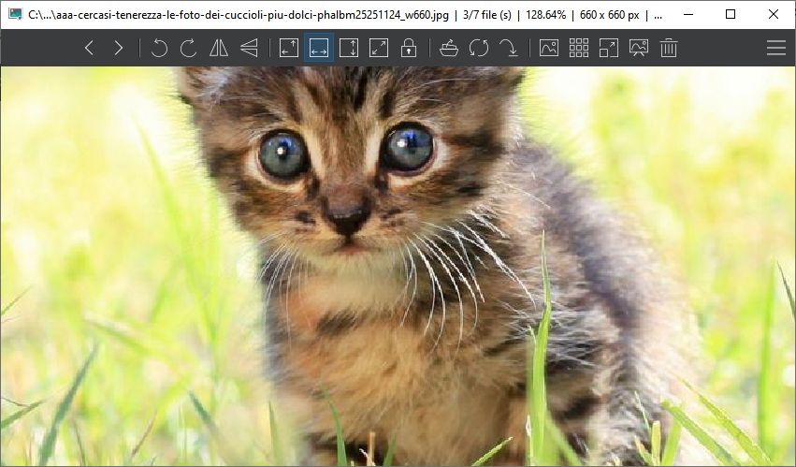The image size is (796, 467).
Task: Refresh the current image
Action: tap(479, 49)
